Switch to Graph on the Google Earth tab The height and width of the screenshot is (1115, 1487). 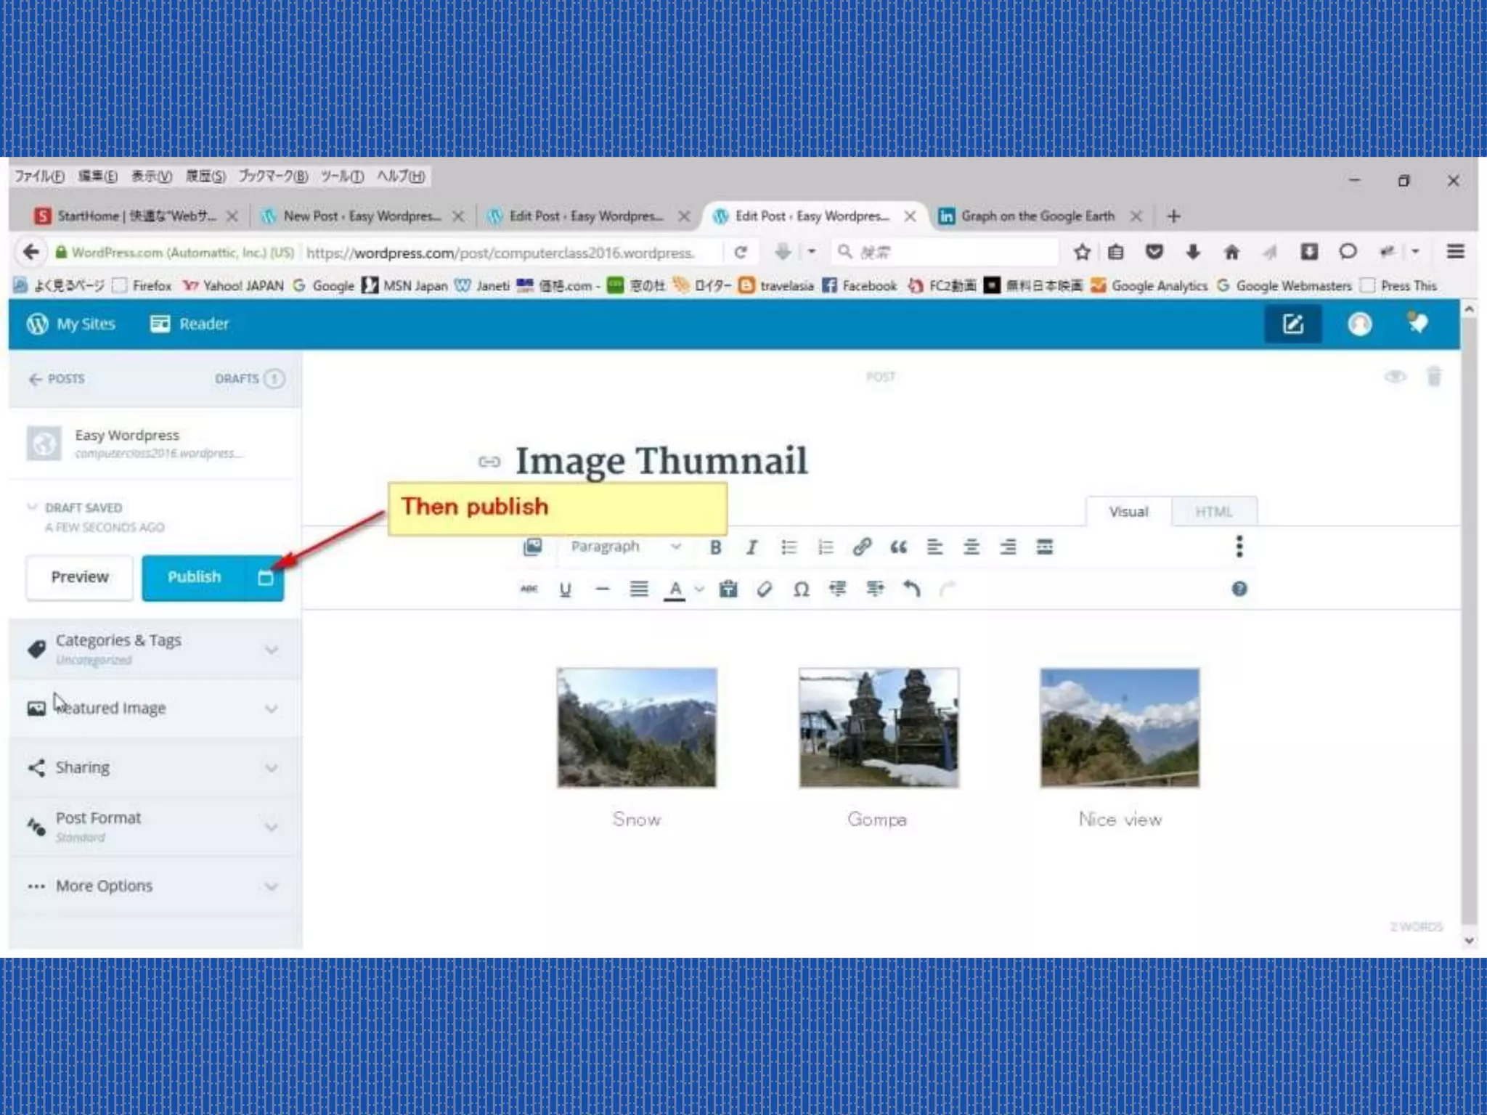(1037, 216)
